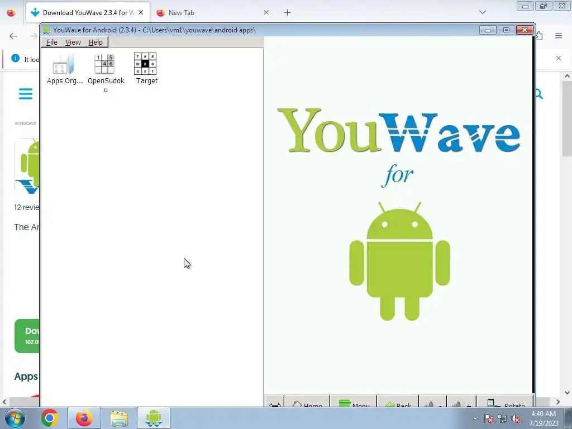Open Firefox from the taskbar
Viewport: 572px width, 429px height.
pos(84,418)
